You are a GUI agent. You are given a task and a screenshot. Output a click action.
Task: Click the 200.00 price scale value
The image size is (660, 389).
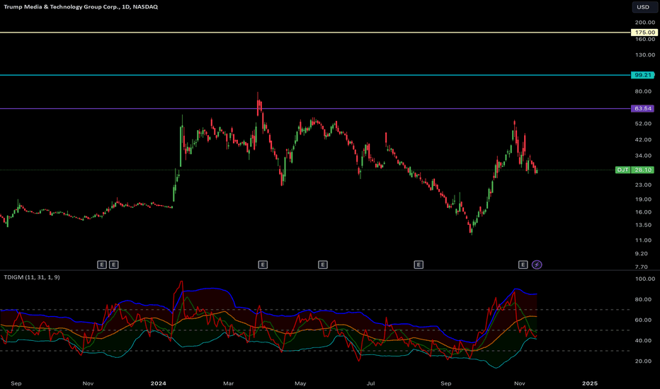click(x=645, y=23)
